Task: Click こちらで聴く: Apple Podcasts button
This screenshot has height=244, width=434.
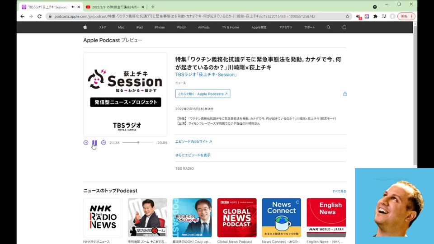Action: click(x=203, y=94)
